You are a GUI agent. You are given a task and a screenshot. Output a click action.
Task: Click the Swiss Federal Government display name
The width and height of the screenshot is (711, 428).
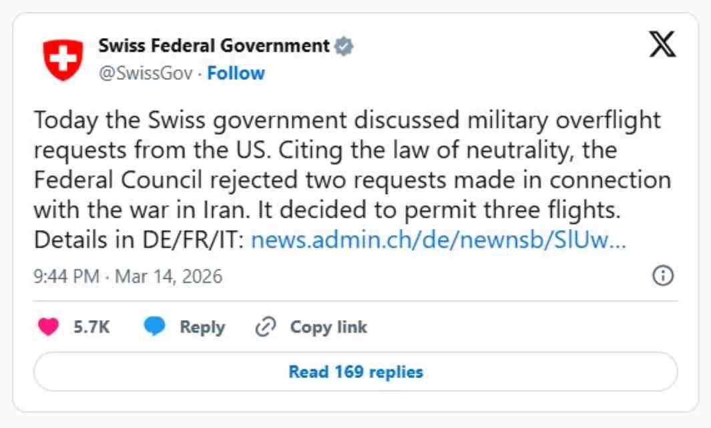tap(214, 46)
